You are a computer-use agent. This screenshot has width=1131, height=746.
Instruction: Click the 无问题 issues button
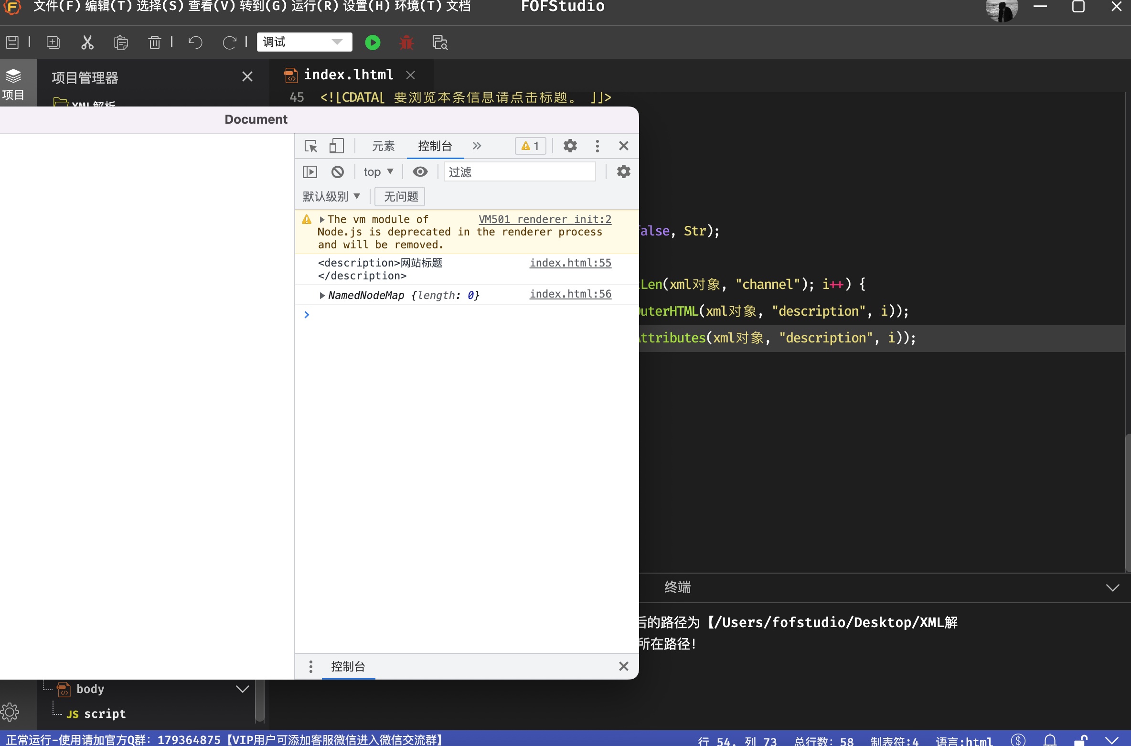click(400, 196)
